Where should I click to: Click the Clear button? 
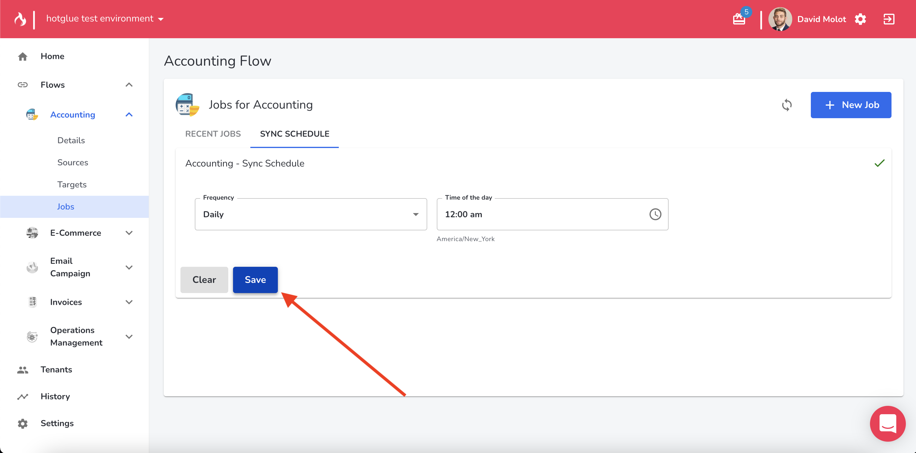(x=204, y=280)
